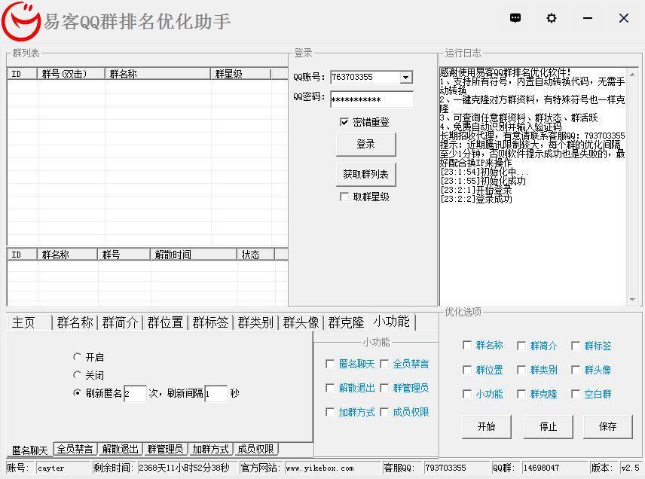Open the chat message bubble icon

click(515, 18)
